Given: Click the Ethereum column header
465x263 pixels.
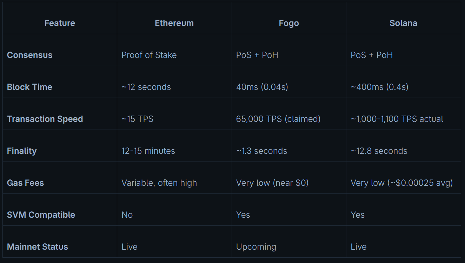Looking at the screenshot, I should (x=174, y=23).
